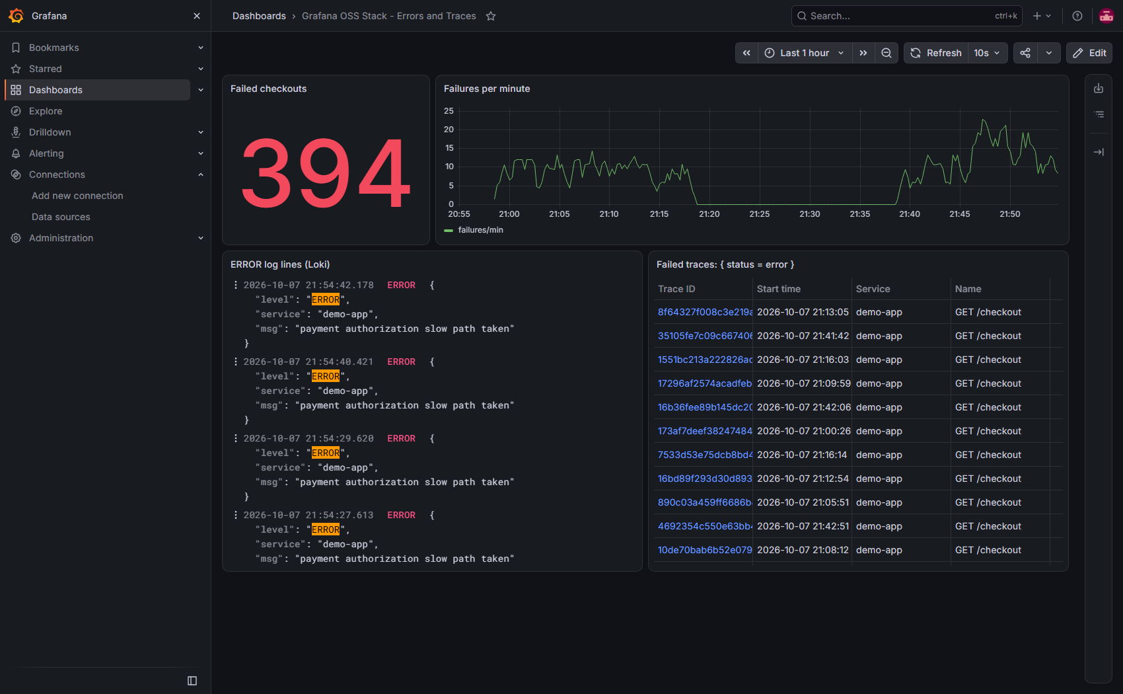Shift time range backward
The height and width of the screenshot is (694, 1123).
click(x=746, y=53)
